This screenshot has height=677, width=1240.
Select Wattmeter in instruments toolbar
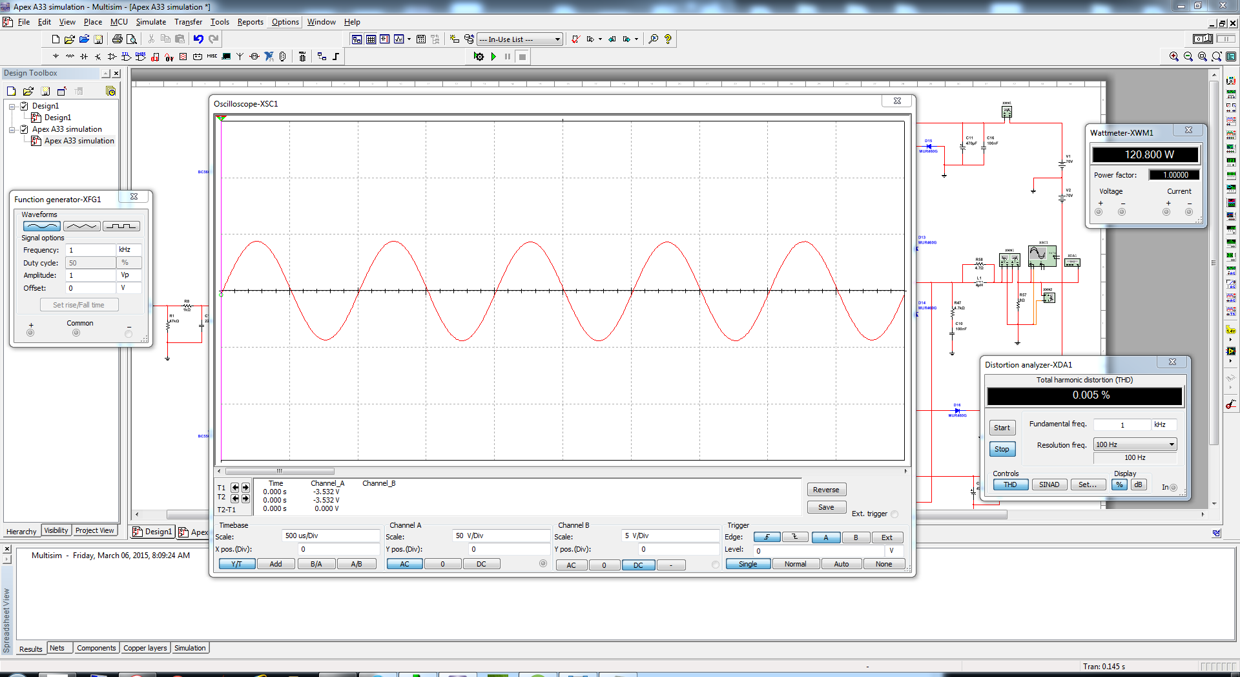(x=1231, y=108)
